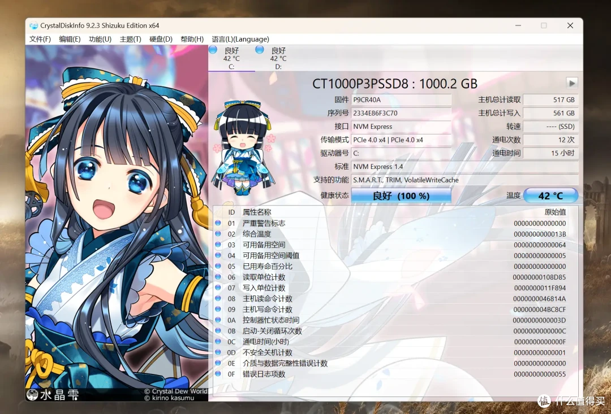Click the power-on count value 12 次
The image size is (611, 414).
pyautogui.click(x=550, y=140)
